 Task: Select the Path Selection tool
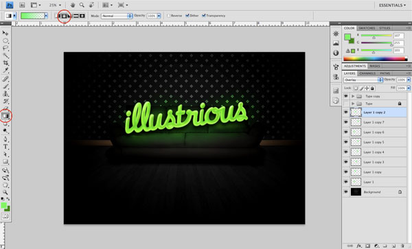click(x=5, y=154)
